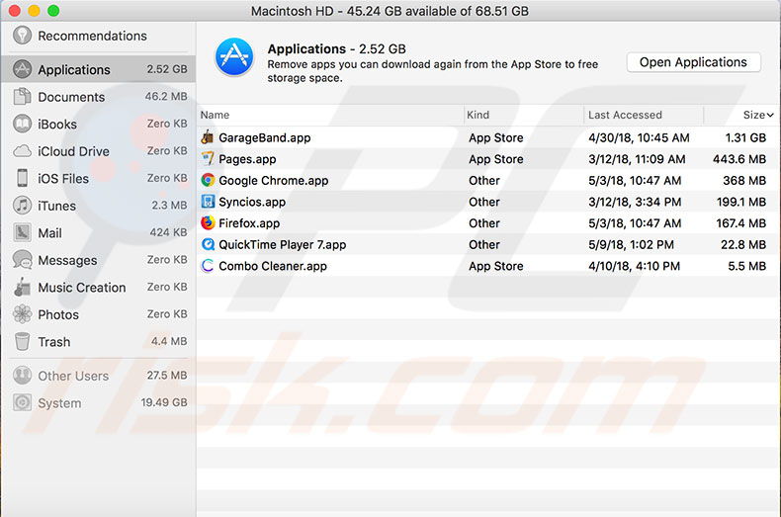Open Applications folder button
The width and height of the screenshot is (781, 517).
coord(693,62)
